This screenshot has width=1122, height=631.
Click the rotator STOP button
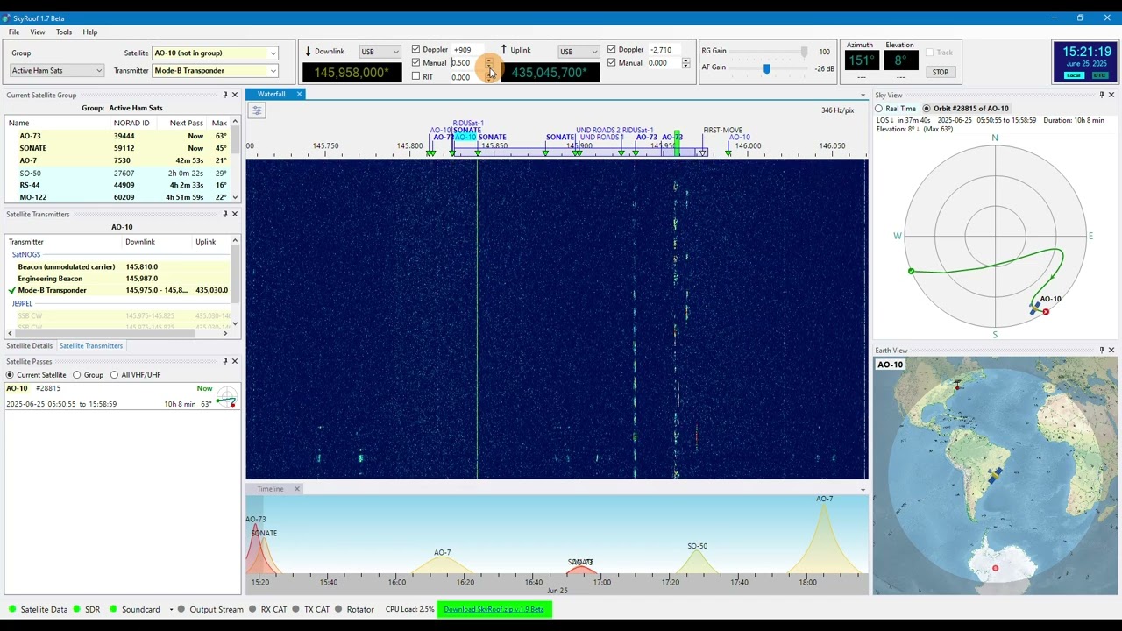tap(941, 72)
